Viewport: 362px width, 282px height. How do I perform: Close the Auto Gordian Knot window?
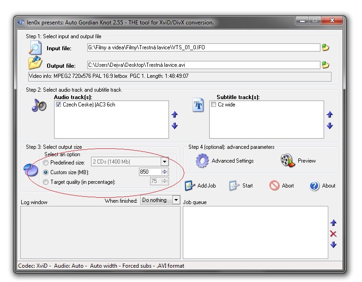(x=332, y=21)
